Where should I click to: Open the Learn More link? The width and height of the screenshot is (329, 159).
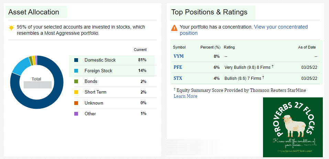185,96
